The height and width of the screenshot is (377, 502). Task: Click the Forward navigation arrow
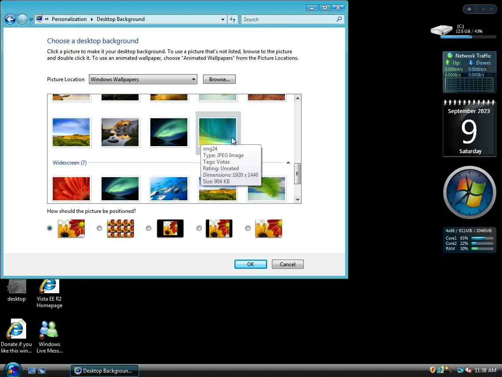click(22, 19)
